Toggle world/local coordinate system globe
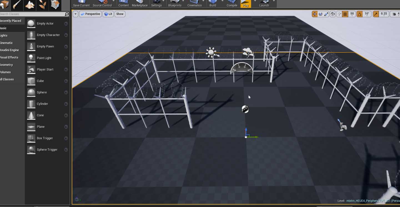This screenshot has width=400, height=207. (333, 14)
